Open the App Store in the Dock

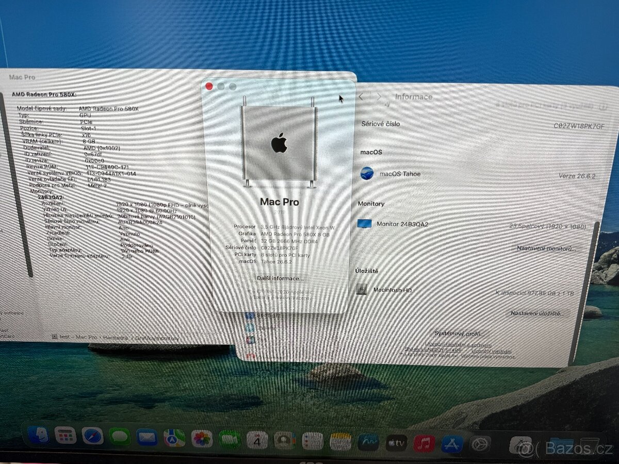coord(452,443)
